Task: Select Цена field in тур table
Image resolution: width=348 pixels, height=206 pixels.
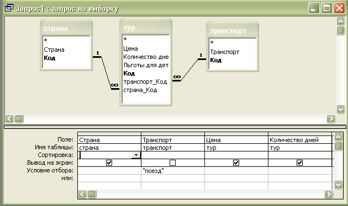Action: coord(130,48)
